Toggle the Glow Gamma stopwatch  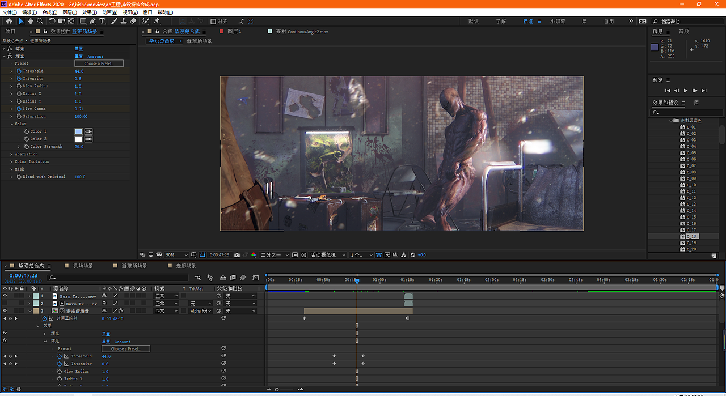click(x=19, y=109)
